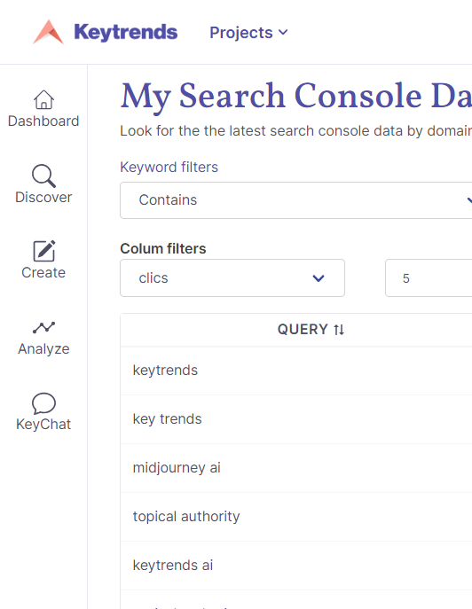This screenshot has height=609, width=472.
Task: Click the 'Colum filters' label
Action: tap(163, 248)
